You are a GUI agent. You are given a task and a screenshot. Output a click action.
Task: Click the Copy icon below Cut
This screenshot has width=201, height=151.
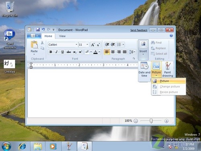pyautogui.click(x=42, y=48)
